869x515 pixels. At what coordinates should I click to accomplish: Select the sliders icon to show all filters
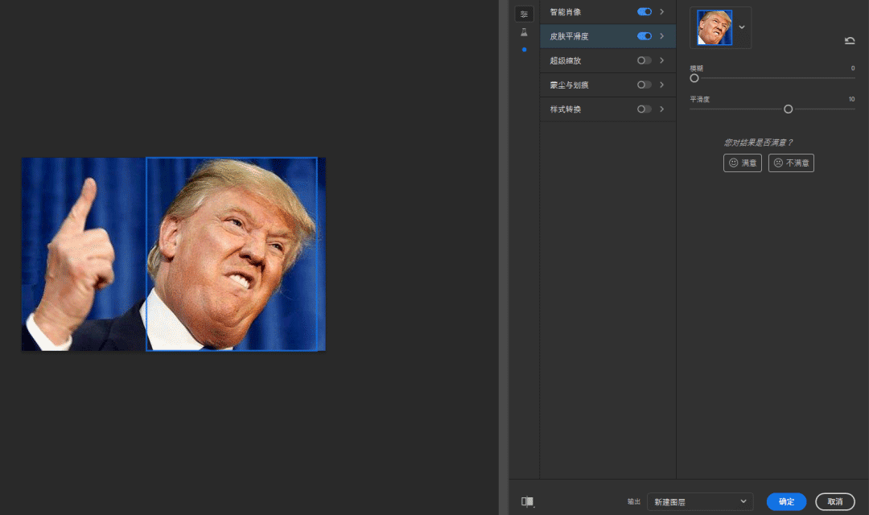(x=525, y=14)
